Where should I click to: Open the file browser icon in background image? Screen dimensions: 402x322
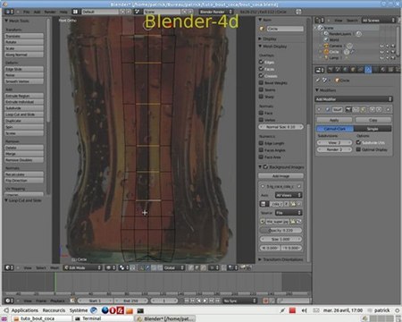[x=293, y=222]
